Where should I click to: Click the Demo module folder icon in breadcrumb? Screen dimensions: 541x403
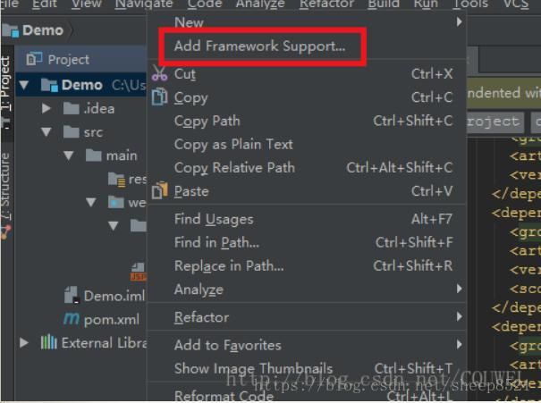pos(11,30)
